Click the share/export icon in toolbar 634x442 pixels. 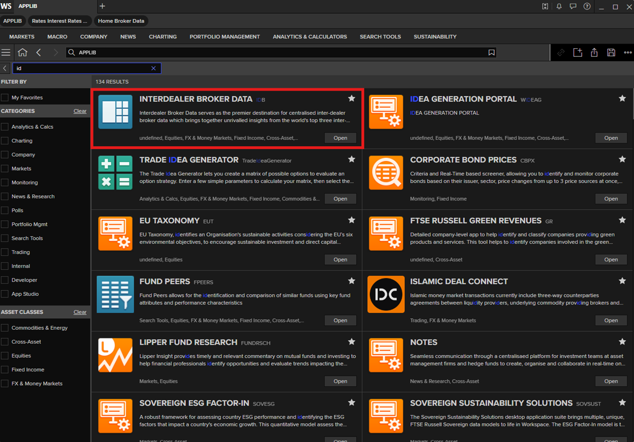[594, 52]
